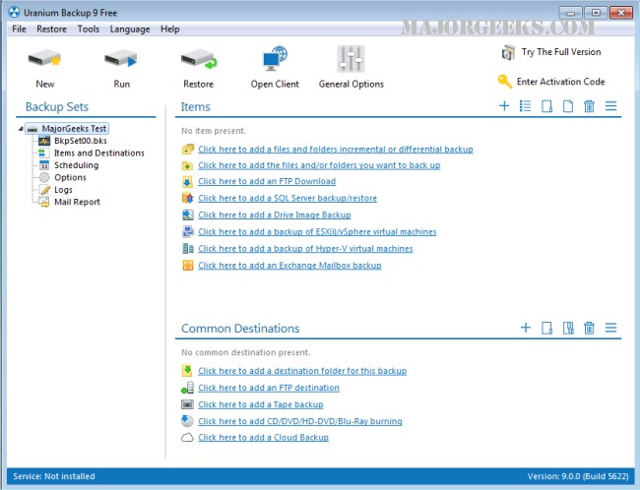Click the trash icon in Common Destinations header

[x=589, y=328]
